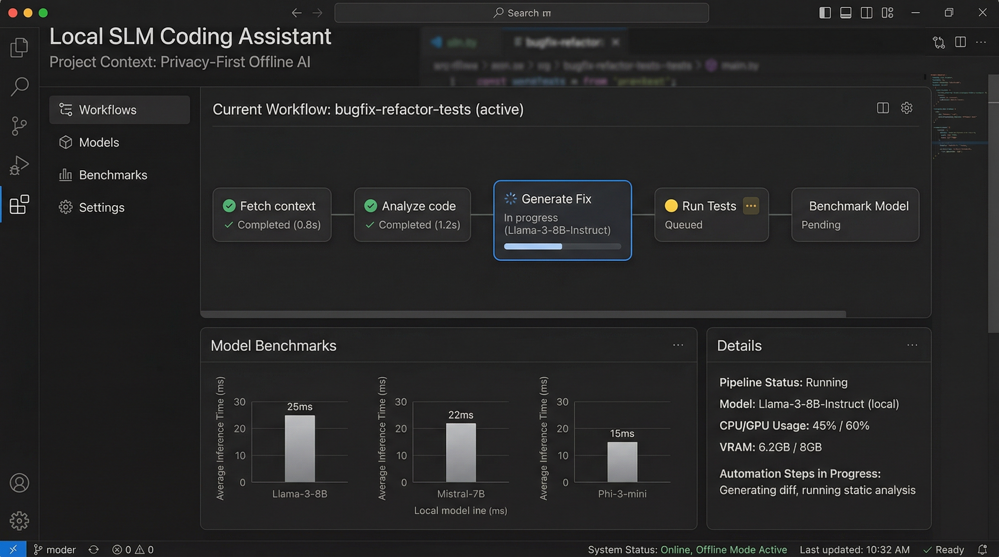999x557 pixels.
Task: Select the Run and Debug icon
Action: pyautogui.click(x=19, y=165)
